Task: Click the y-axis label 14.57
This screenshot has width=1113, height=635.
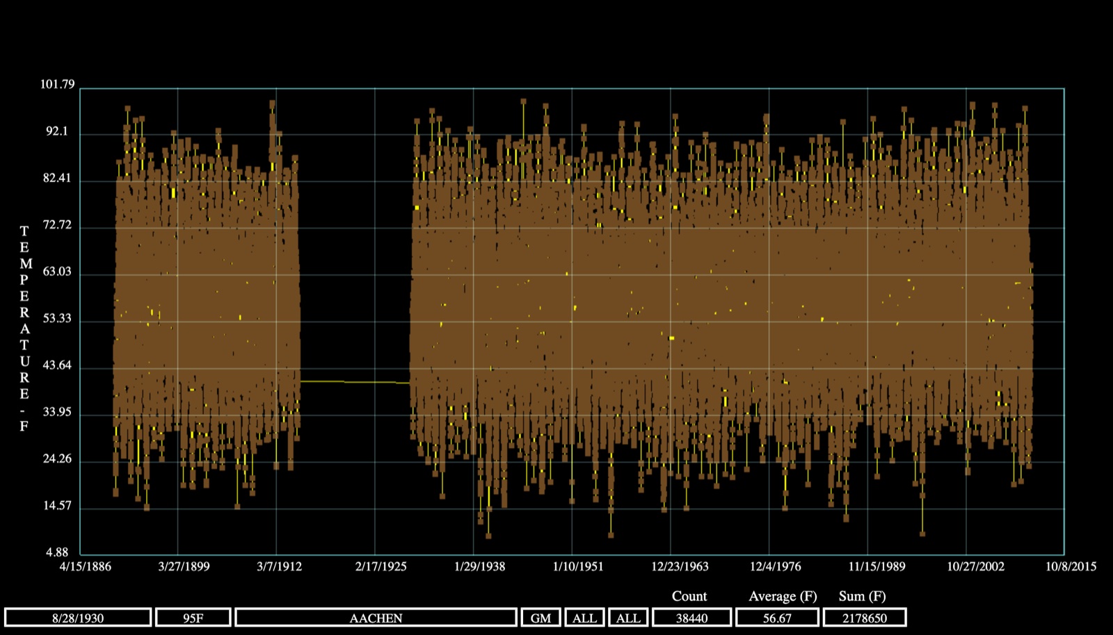Action: [x=57, y=506]
